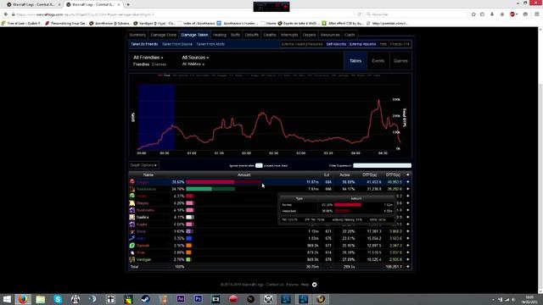Toggle External Absorbs option

pyautogui.click(x=362, y=44)
